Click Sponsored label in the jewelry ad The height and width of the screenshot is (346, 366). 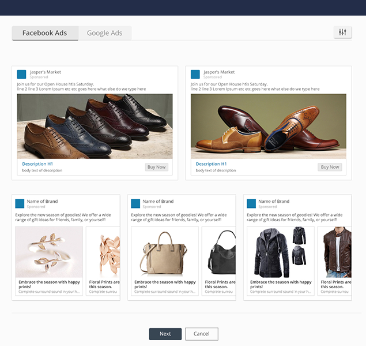click(x=36, y=207)
